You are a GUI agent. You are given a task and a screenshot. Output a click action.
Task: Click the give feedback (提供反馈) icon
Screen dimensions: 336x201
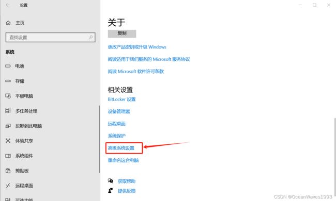[x=110, y=191]
